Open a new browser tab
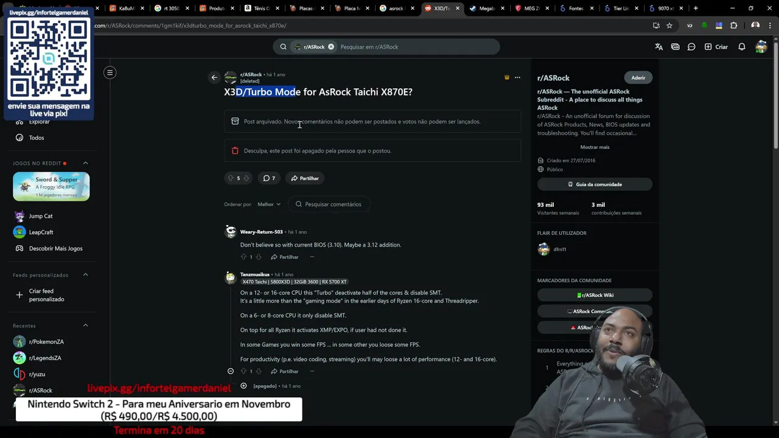 click(696, 9)
